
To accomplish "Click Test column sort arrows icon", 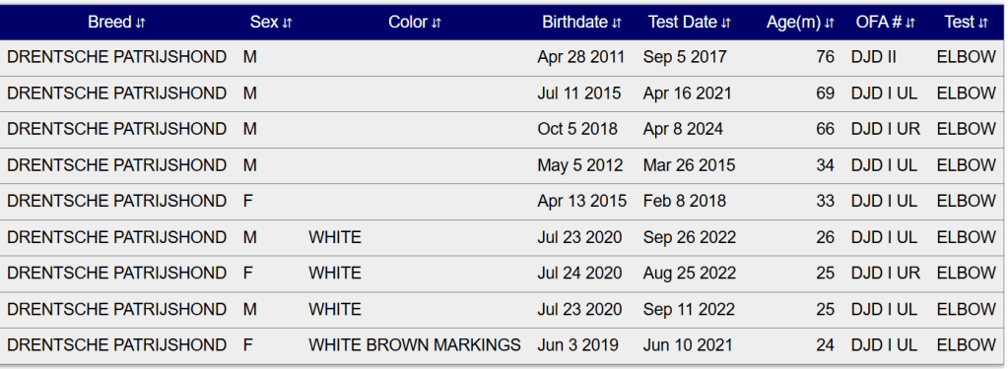I will click(x=983, y=23).
